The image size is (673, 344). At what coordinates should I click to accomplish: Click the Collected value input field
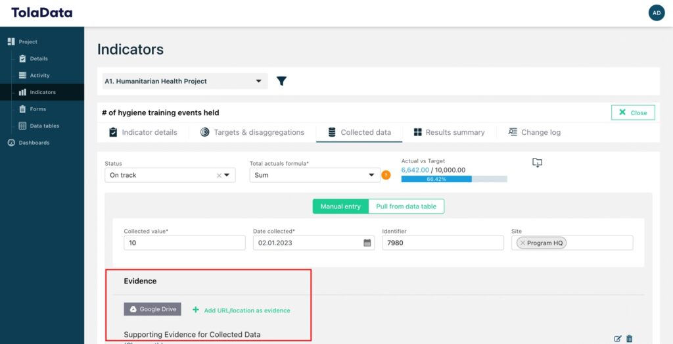(185, 243)
